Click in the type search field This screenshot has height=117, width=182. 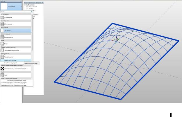(15, 12)
